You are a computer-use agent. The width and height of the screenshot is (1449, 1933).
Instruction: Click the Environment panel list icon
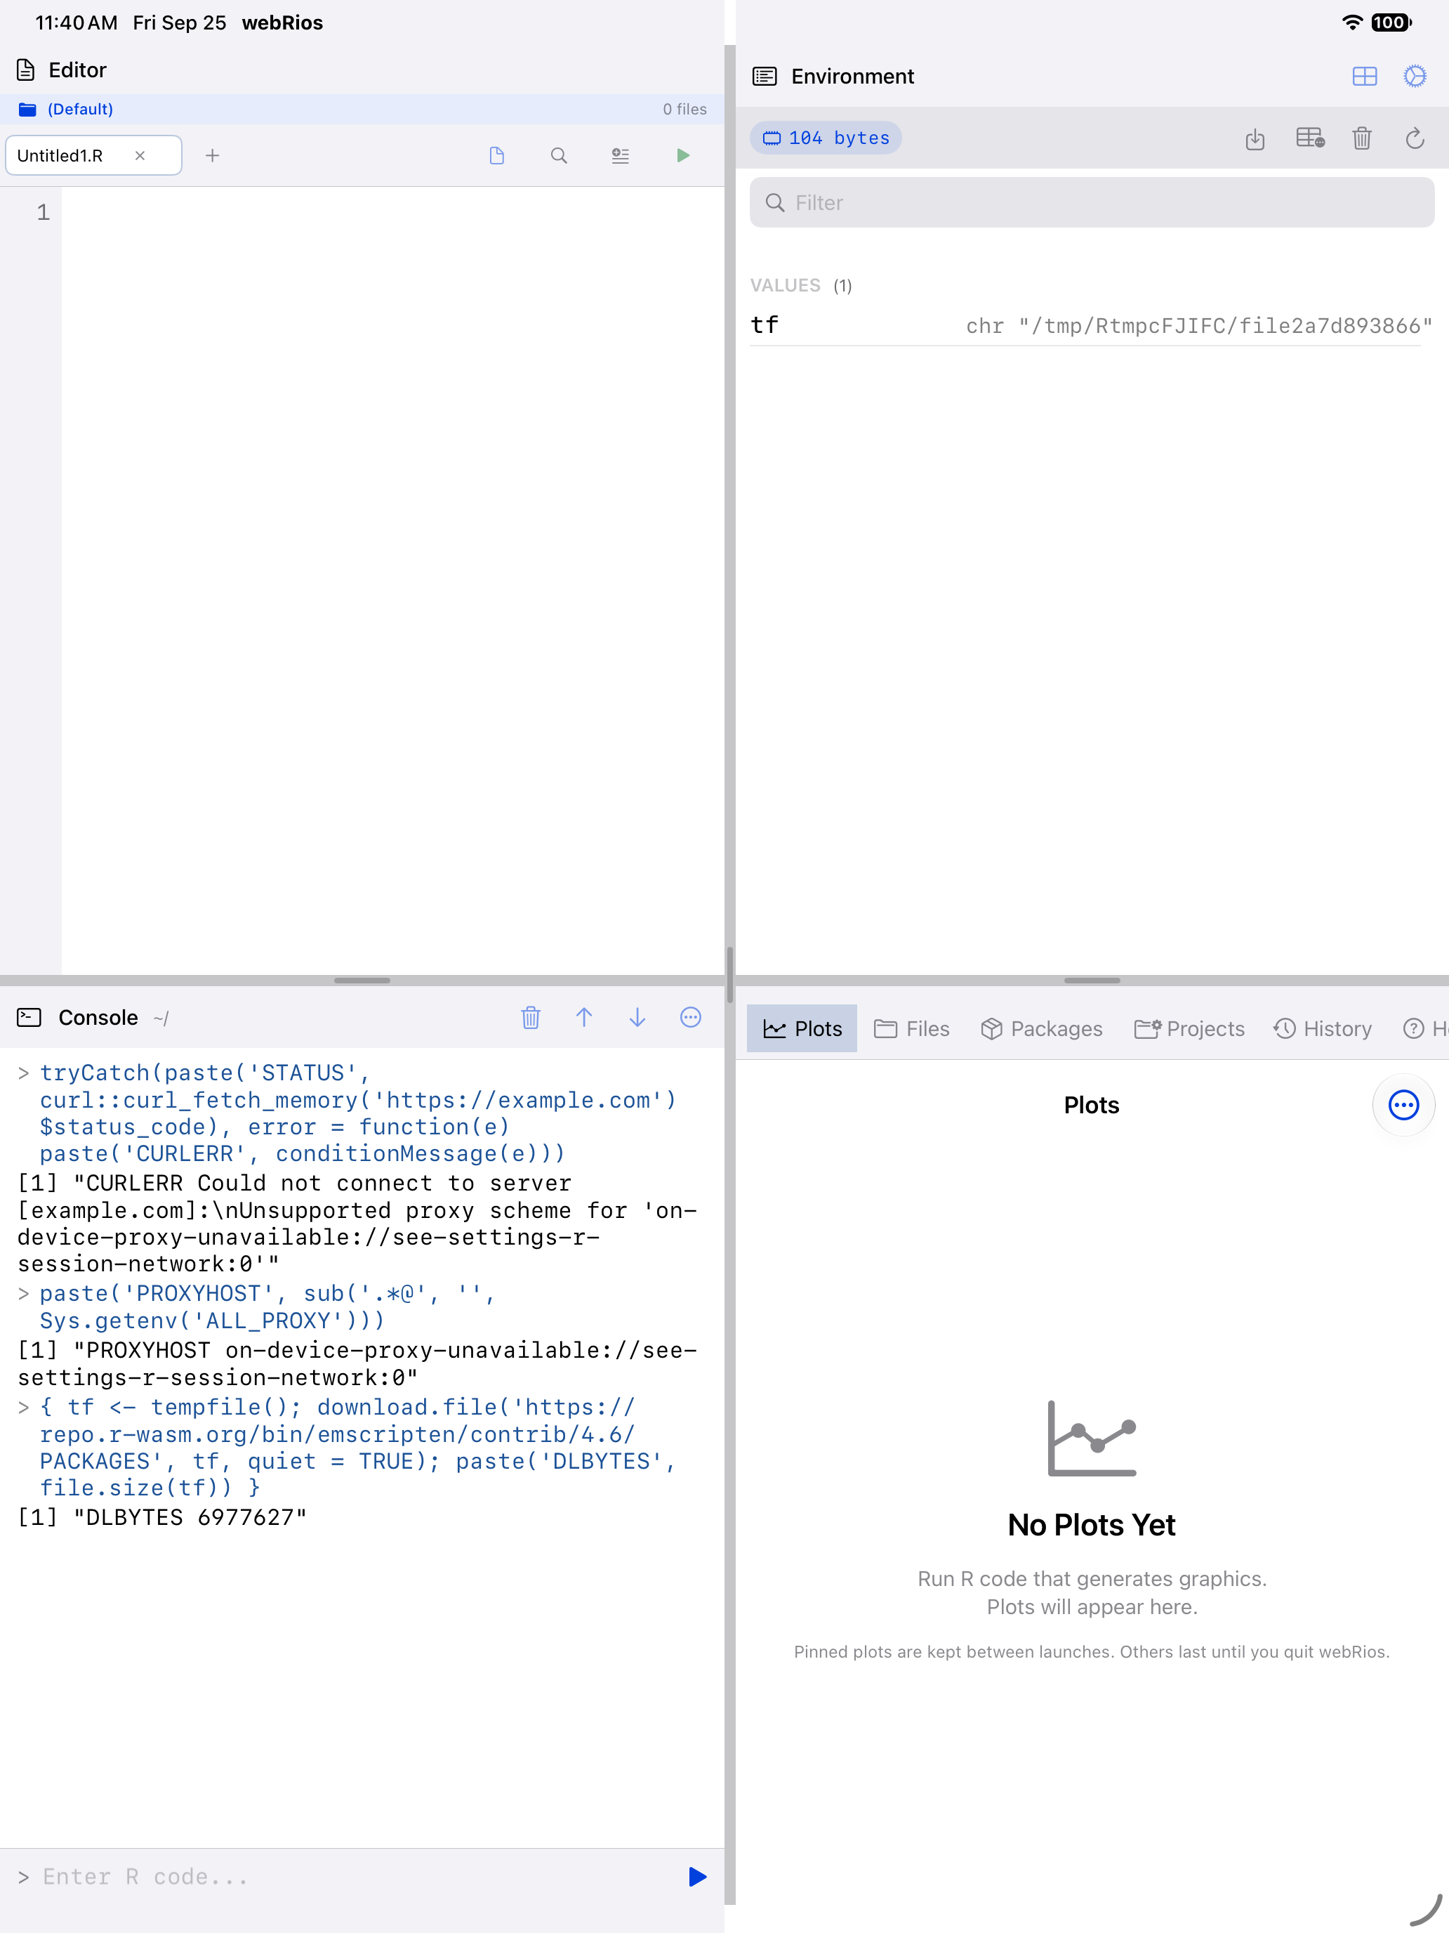765,76
